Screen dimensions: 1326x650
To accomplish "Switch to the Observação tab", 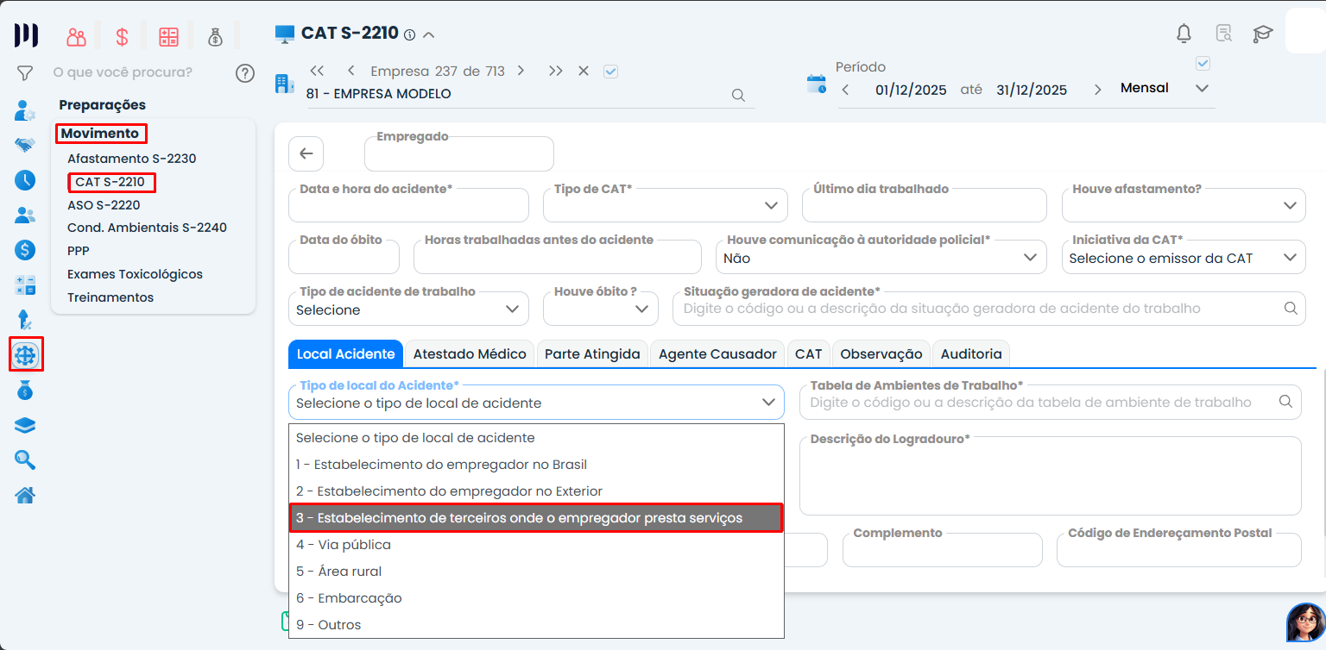I will click(881, 353).
